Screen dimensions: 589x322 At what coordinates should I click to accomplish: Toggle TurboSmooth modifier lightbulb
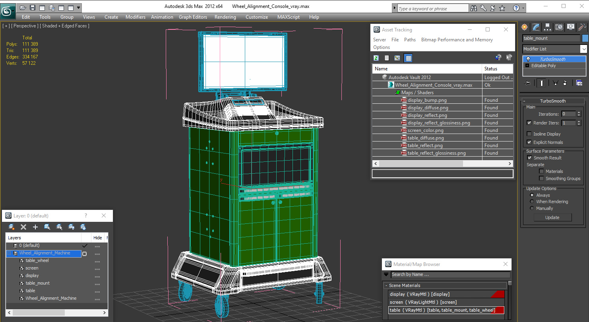528,59
